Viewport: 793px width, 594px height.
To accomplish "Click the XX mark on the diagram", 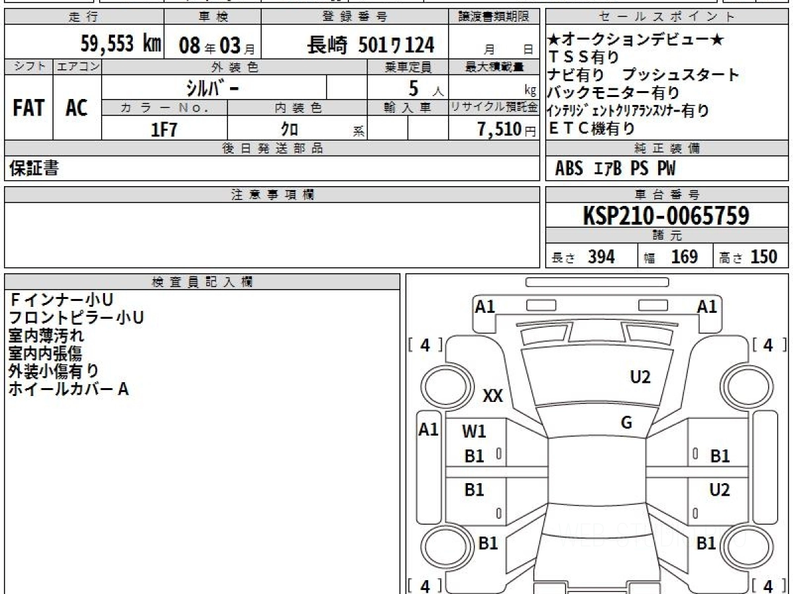I will click(493, 396).
